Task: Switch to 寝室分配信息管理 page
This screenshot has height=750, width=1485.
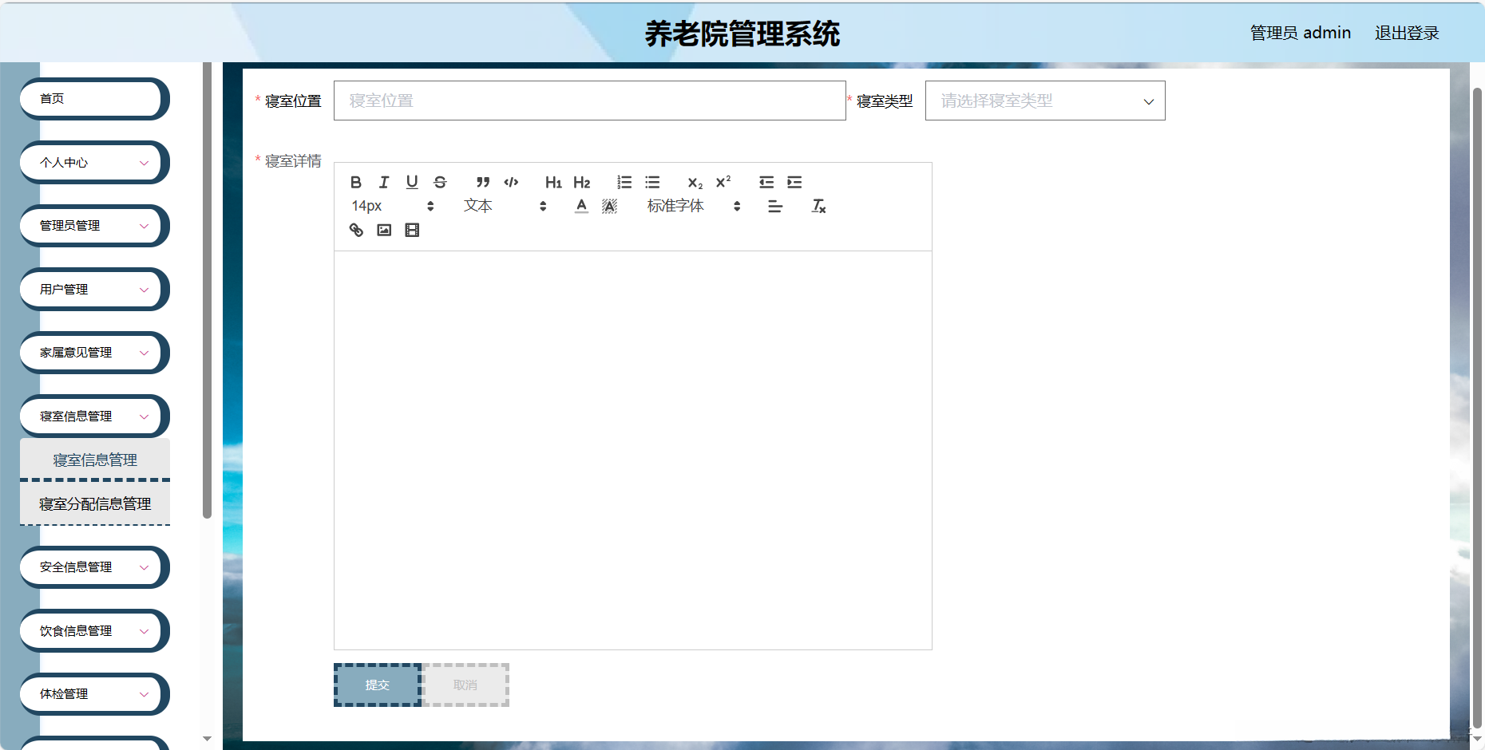Action: coord(93,503)
